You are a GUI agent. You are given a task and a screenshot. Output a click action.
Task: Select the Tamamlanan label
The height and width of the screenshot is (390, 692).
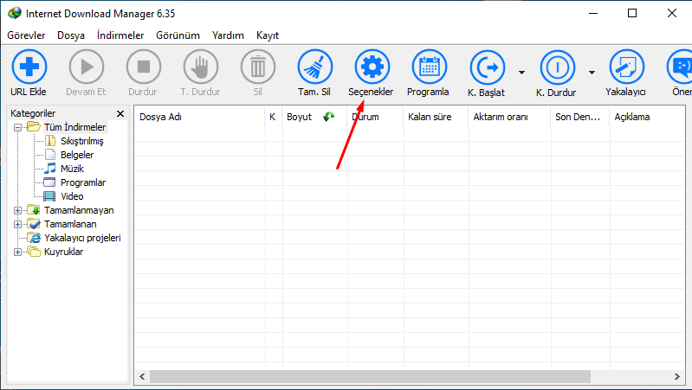tap(70, 224)
